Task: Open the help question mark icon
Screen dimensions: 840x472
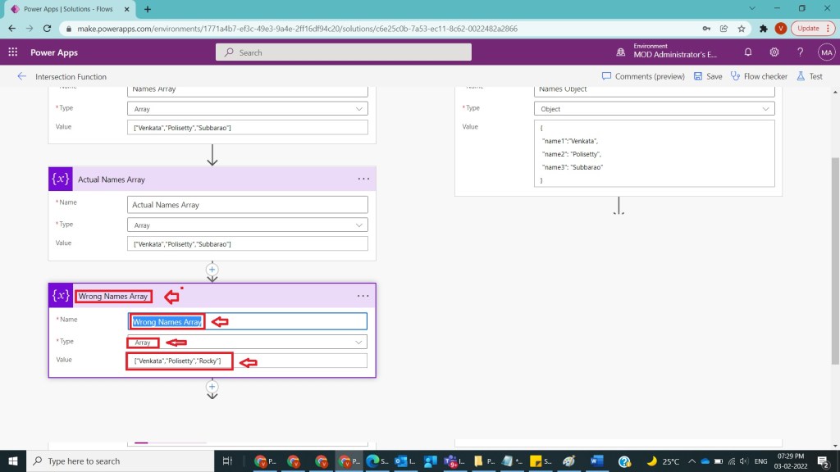Action: pos(800,52)
